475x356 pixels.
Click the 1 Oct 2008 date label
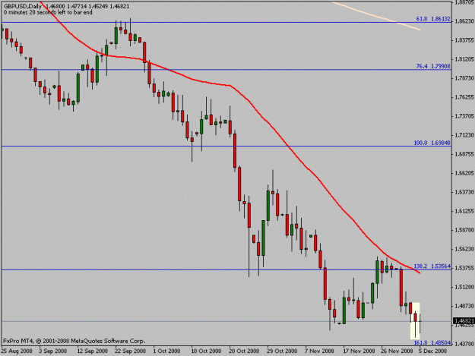(166, 351)
